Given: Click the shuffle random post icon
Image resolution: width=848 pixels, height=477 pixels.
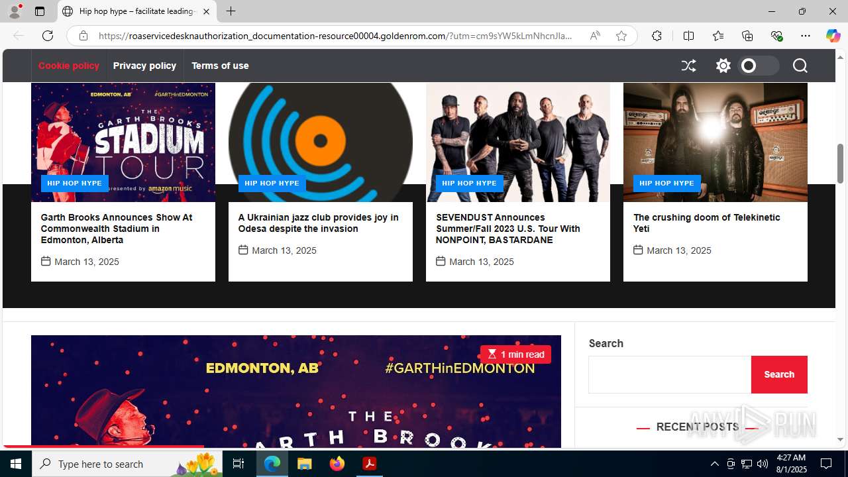Looking at the screenshot, I should point(688,66).
